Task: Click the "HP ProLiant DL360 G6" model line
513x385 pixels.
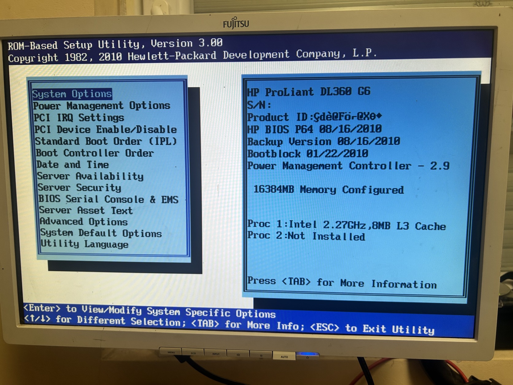Action: coord(309,92)
